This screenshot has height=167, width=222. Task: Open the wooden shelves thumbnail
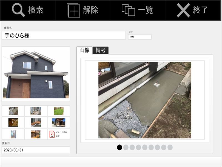[x=36, y=134]
